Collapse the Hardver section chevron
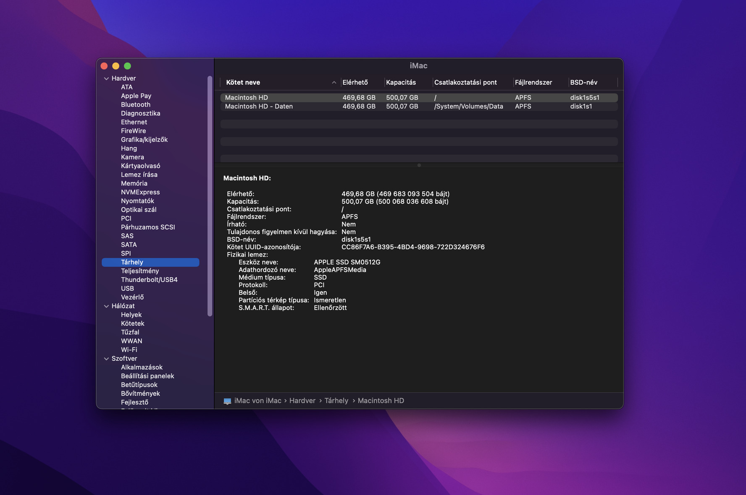 pyautogui.click(x=106, y=78)
